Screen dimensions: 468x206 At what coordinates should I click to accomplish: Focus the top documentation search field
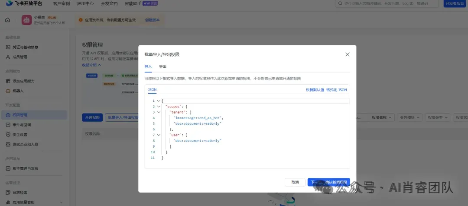point(387,3)
